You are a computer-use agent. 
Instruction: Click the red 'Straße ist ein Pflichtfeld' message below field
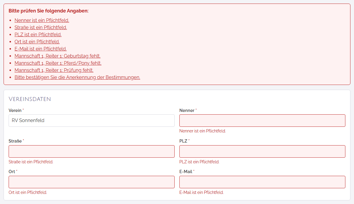[x=31, y=162]
